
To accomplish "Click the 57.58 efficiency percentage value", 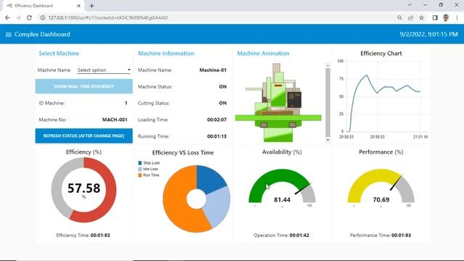I will click(84, 188).
